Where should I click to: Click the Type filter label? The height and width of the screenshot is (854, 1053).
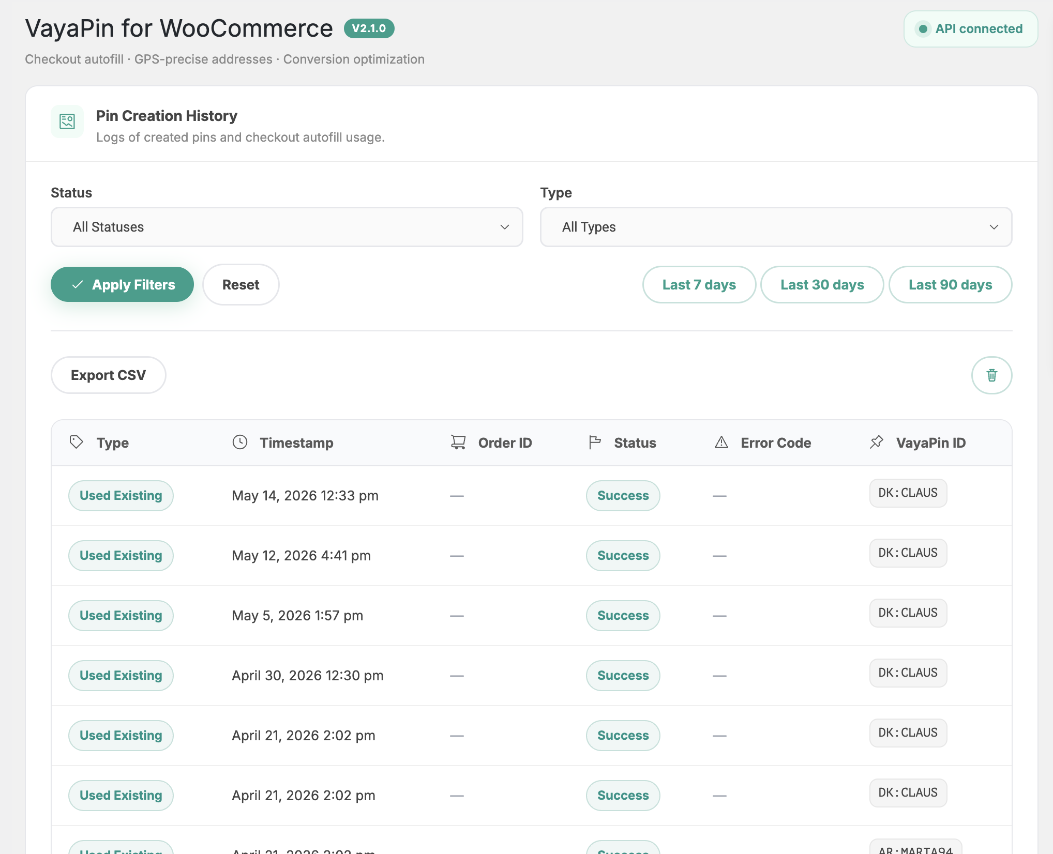556,193
